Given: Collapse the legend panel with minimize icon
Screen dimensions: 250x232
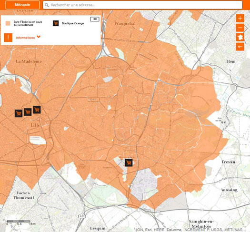Looking at the screenshot, I should click(x=95, y=19).
